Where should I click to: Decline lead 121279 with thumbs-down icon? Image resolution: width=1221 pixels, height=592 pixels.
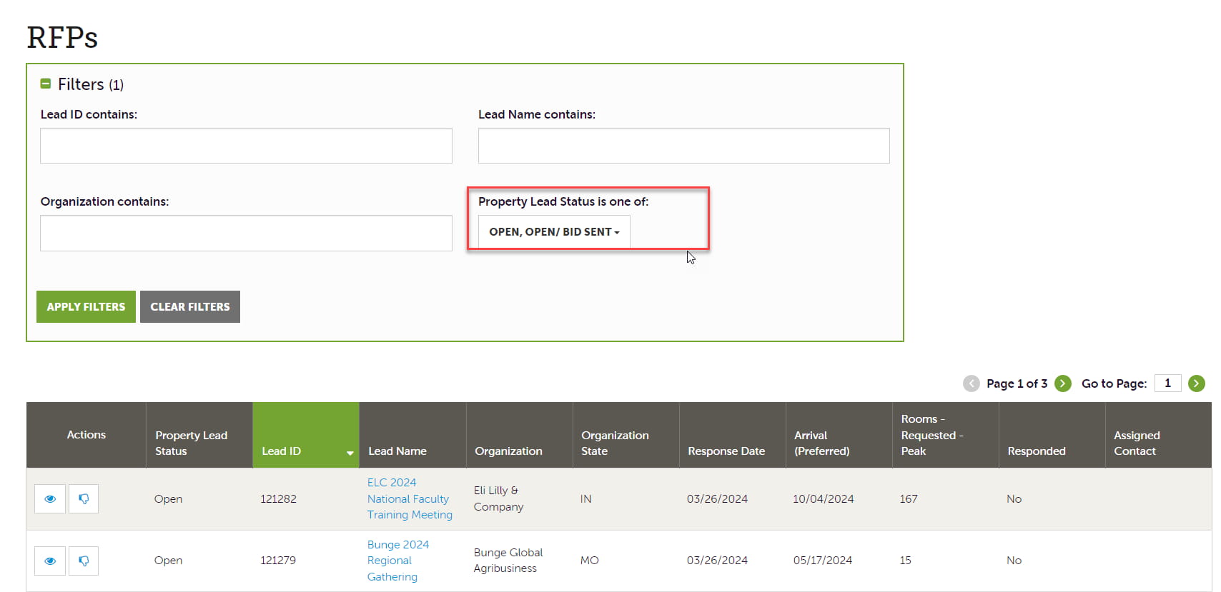point(84,561)
